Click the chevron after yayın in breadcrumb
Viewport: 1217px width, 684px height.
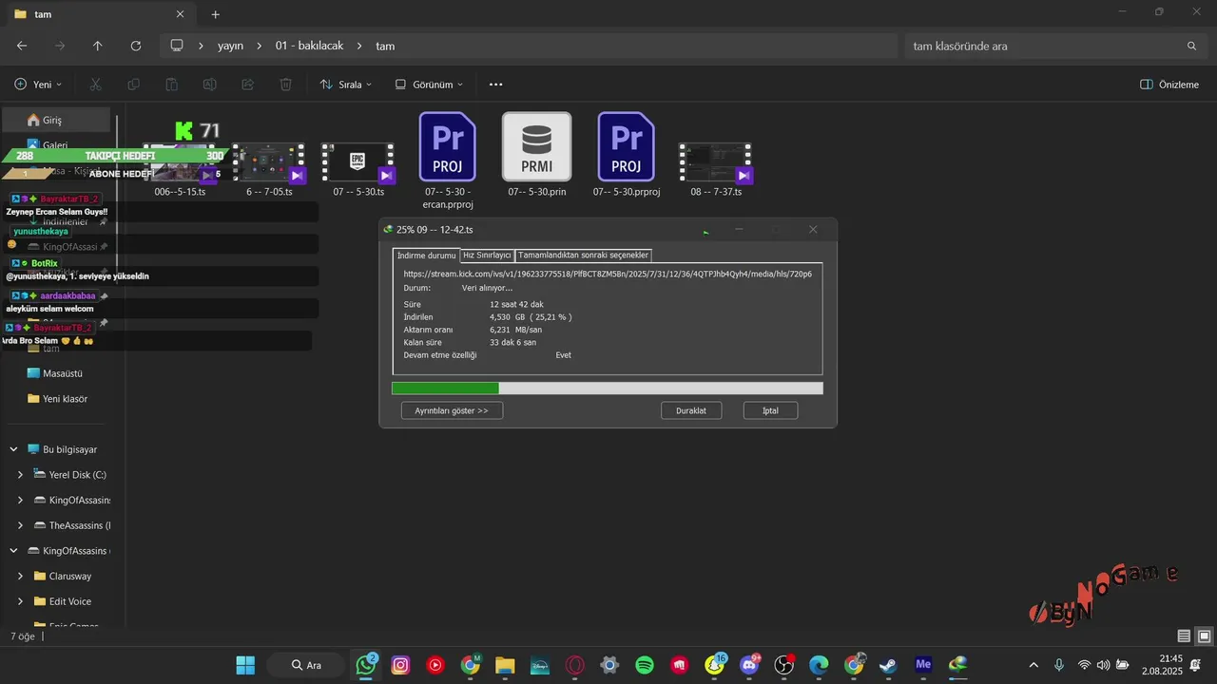pyautogui.click(x=260, y=46)
